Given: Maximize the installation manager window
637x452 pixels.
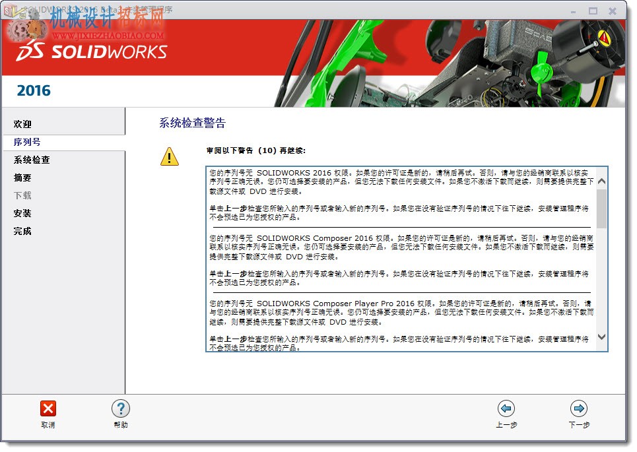Looking at the screenshot, I should 593,11.
